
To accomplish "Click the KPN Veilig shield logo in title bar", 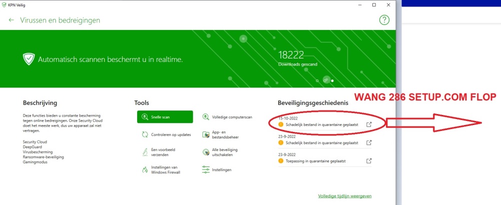I will 4,5.
